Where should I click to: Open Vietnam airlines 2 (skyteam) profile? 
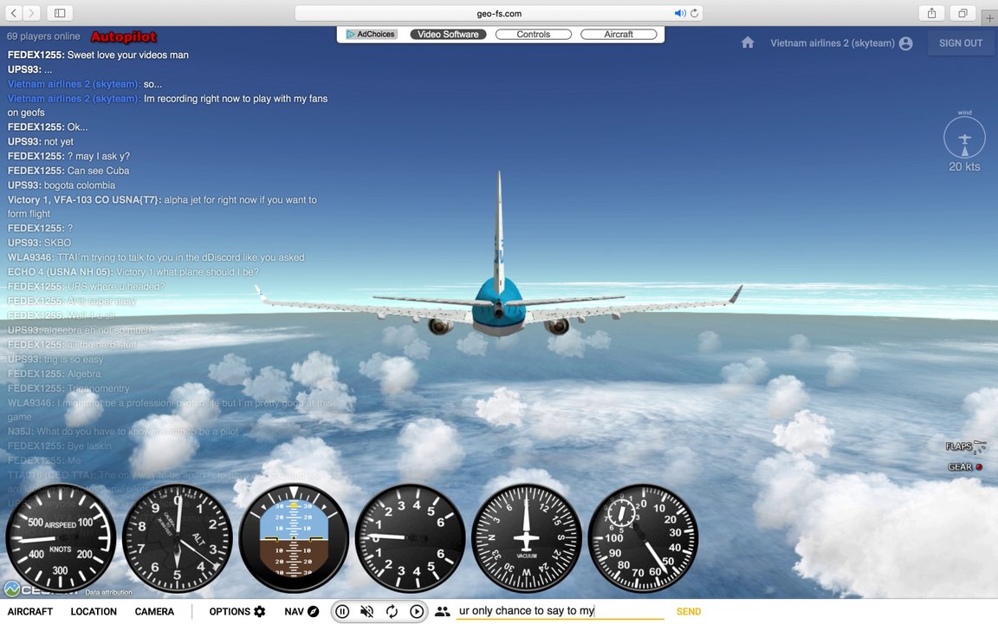click(833, 42)
